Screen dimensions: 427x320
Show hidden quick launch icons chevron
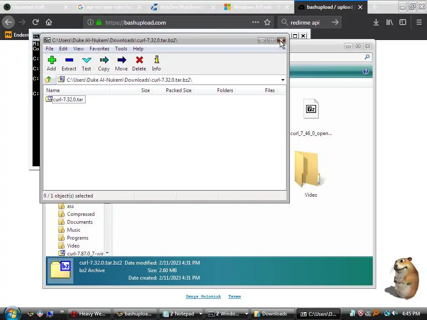(62, 312)
